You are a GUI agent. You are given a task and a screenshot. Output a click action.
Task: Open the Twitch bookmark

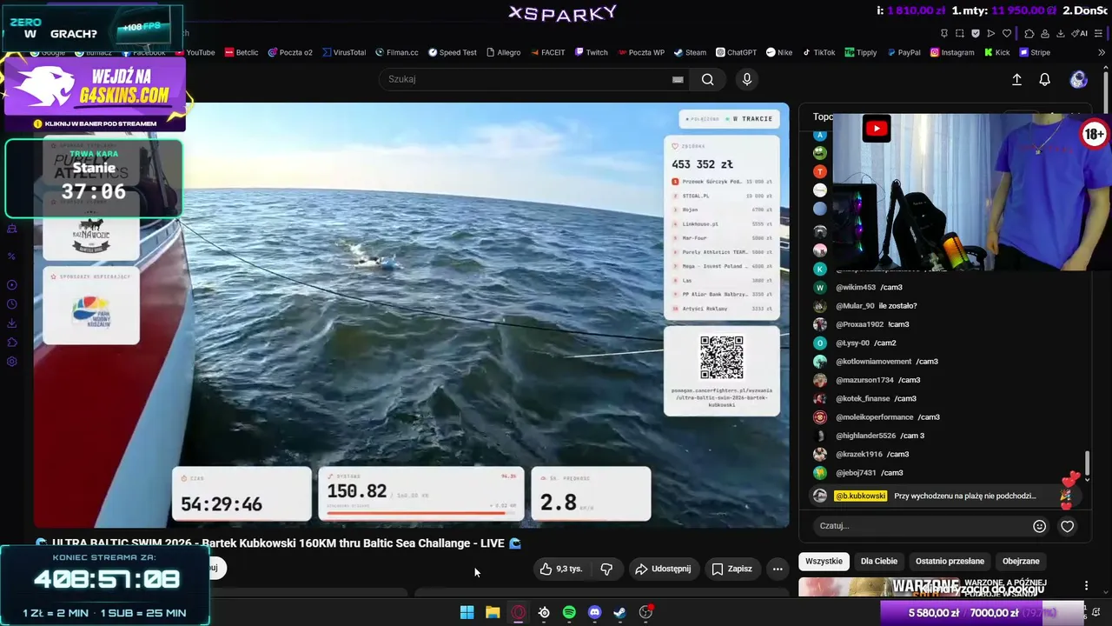590,52
